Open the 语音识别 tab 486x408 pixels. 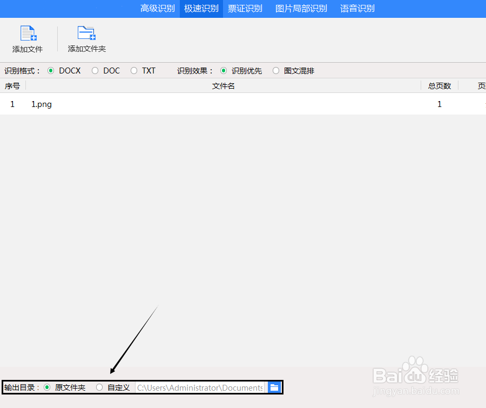point(357,9)
